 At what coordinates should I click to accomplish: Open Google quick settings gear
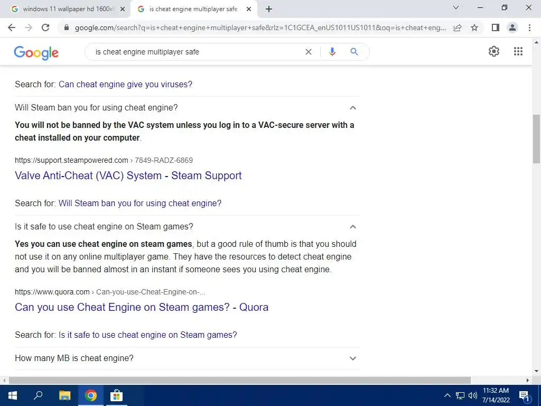[x=494, y=51]
